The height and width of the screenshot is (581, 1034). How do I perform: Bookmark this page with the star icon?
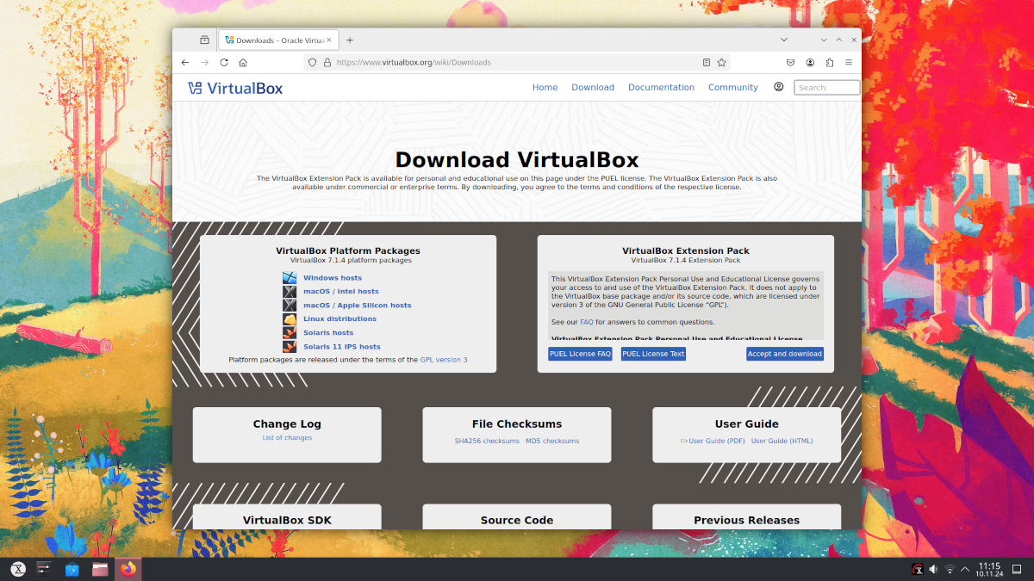[722, 63]
